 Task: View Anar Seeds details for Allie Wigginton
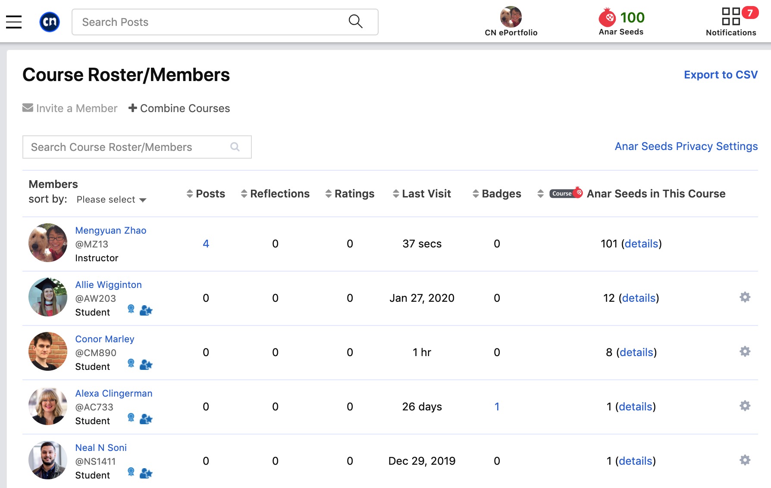point(639,298)
